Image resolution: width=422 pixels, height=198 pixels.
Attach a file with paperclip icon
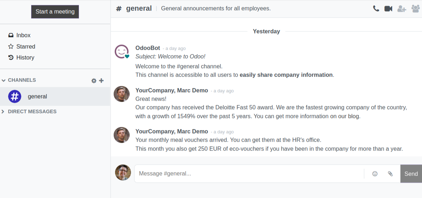(390, 174)
